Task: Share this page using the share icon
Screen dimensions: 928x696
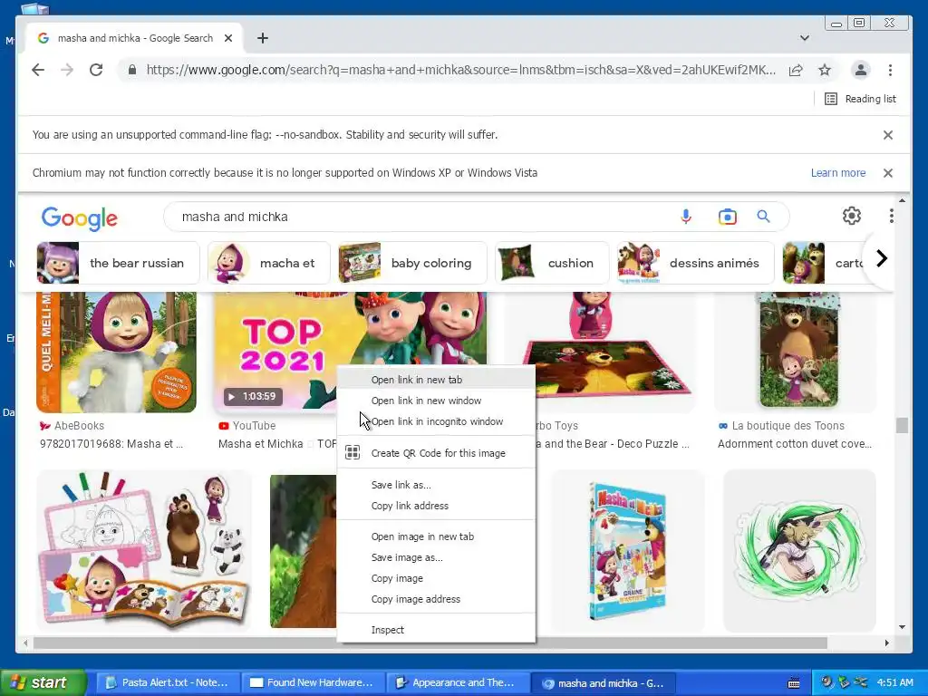Action: (x=796, y=70)
